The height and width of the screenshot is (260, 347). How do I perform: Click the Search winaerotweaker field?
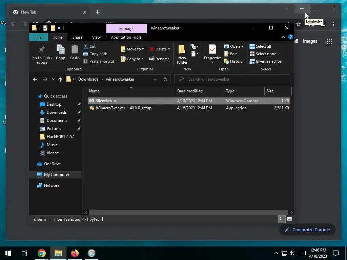(232, 79)
